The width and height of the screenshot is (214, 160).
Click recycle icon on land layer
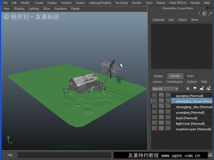161,117
